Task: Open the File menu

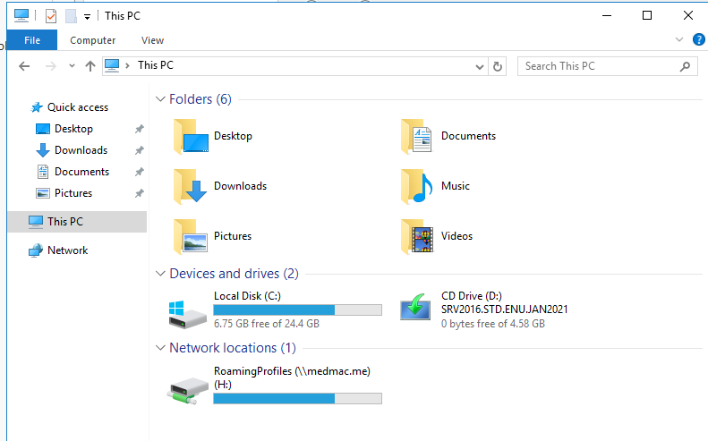Action: [x=32, y=40]
